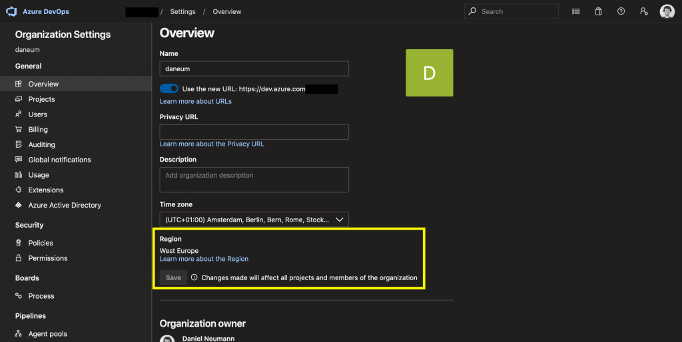Click the Policies icon
Image resolution: width=682 pixels, height=342 pixels.
tap(18, 242)
